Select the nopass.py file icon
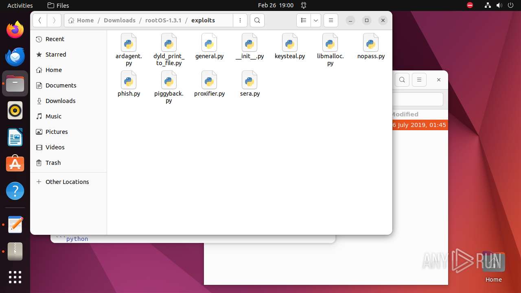The height and width of the screenshot is (293, 521). 371,43
